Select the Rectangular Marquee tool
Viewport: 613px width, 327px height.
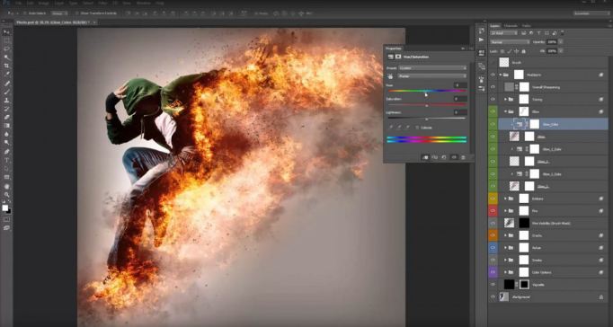[6, 40]
